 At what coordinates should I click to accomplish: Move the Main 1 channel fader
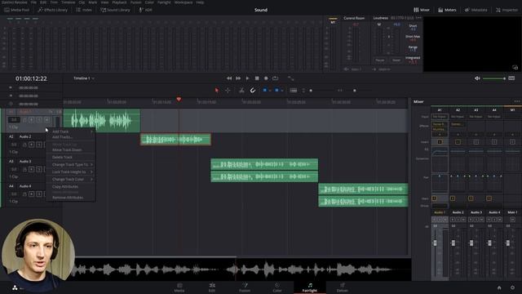[x=508, y=243]
